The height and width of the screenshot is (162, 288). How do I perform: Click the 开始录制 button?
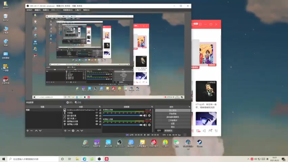173,114
